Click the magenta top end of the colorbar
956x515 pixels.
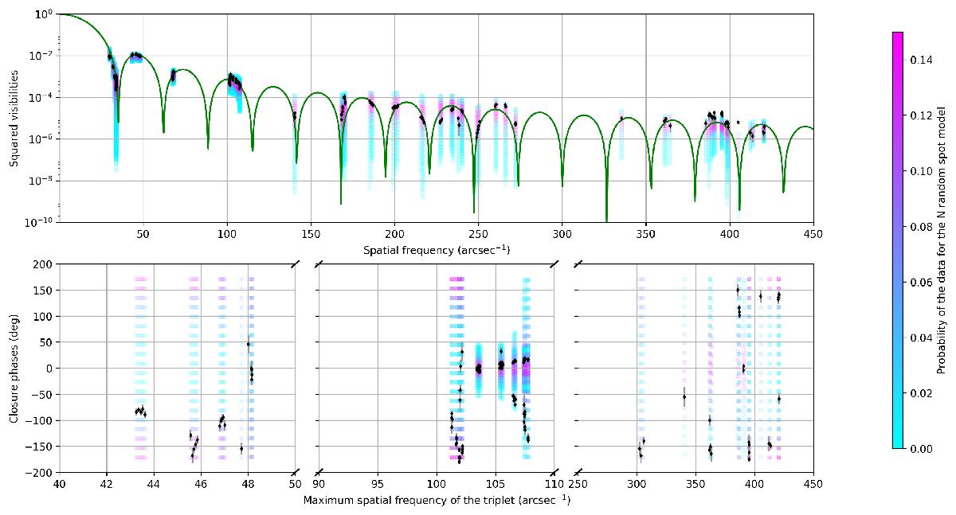click(897, 37)
